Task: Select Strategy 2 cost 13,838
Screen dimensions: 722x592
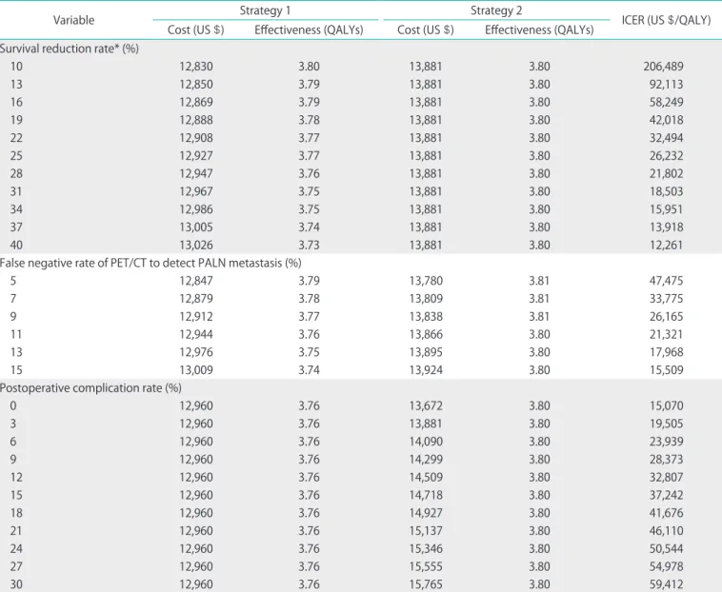Action: (x=426, y=317)
